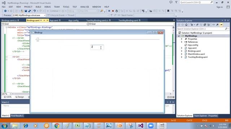The width and height of the screenshot is (231, 129).
Task: Select the Solution 'WpfBindings' root item
Action: (x=197, y=33)
